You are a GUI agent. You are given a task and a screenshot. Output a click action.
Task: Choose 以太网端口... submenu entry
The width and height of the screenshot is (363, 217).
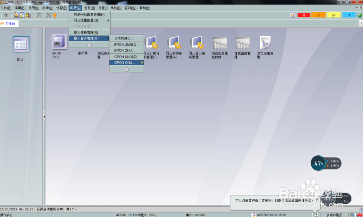tap(126, 38)
